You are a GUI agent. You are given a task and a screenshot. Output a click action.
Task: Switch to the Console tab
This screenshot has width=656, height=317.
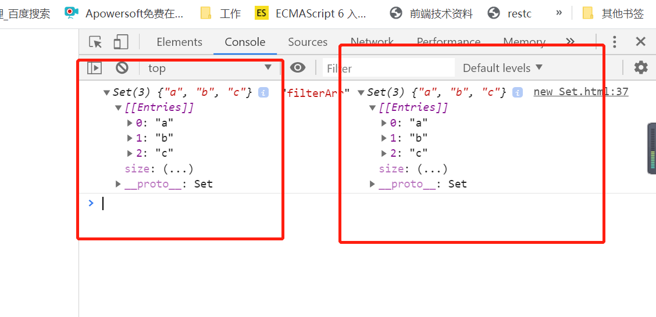point(245,42)
